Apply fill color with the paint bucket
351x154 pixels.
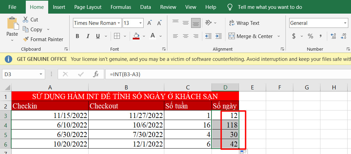pyautogui.click(x=136, y=36)
